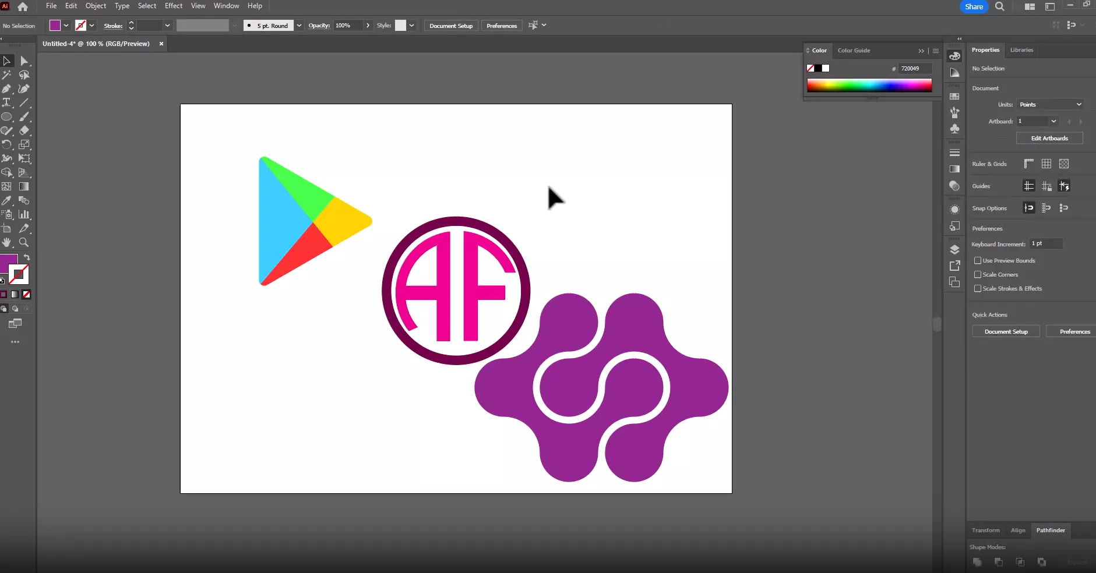Open the Swatches panel icon

[x=954, y=97]
